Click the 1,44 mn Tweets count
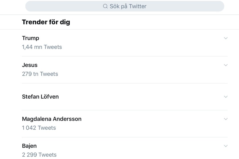This screenshot has height=159, width=239. [x=42, y=47]
